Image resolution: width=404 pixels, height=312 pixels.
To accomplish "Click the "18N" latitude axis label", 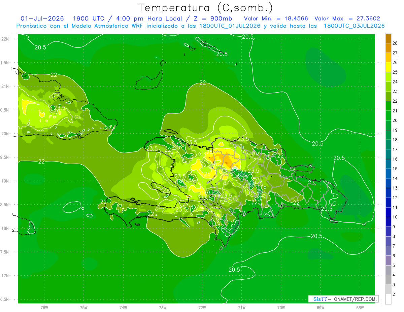I will coord(5,229).
